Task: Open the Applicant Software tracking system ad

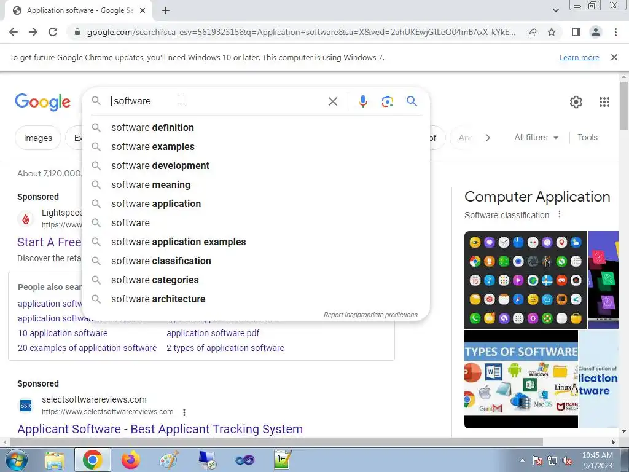Action: (x=160, y=429)
